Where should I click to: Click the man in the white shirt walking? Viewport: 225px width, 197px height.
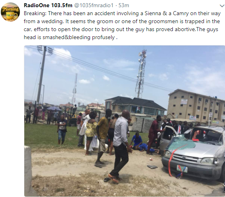[x=120, y=146]
